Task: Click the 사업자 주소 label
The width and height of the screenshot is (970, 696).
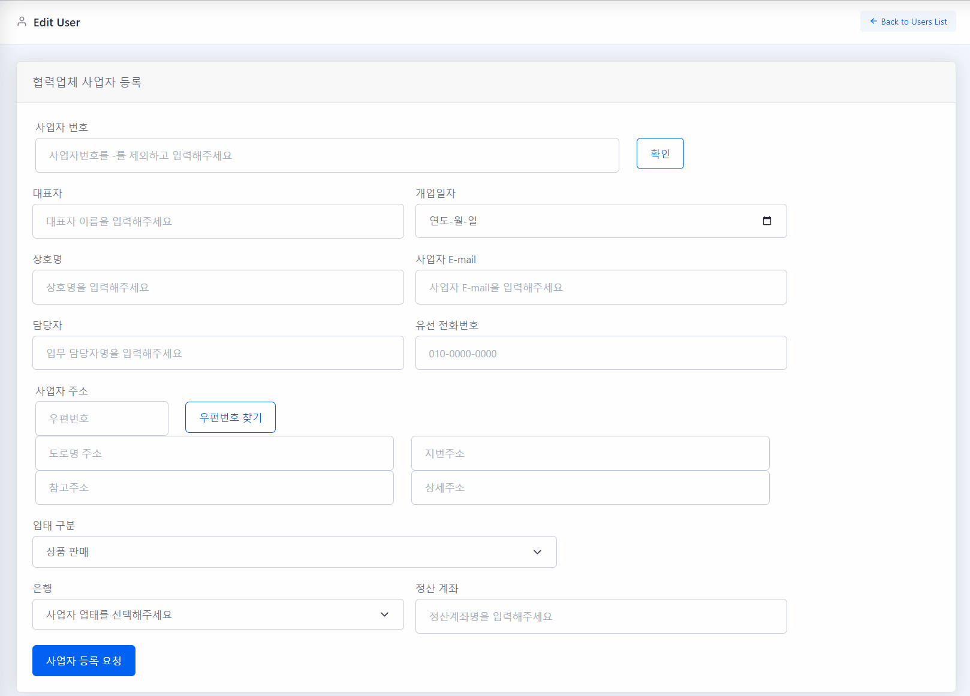Action: [62, 391]
